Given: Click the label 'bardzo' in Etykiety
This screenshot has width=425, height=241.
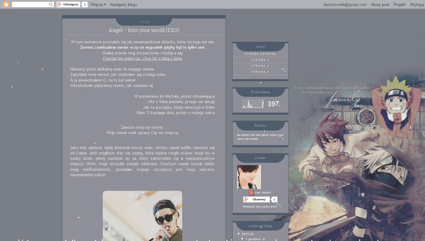Looking at the screenshot, I should point(246,135).
